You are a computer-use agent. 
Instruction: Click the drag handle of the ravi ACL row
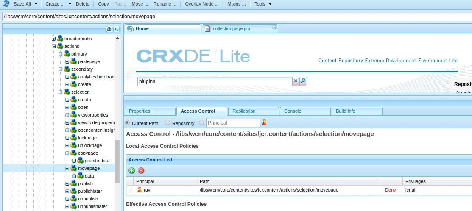click(x=130, y=190)
